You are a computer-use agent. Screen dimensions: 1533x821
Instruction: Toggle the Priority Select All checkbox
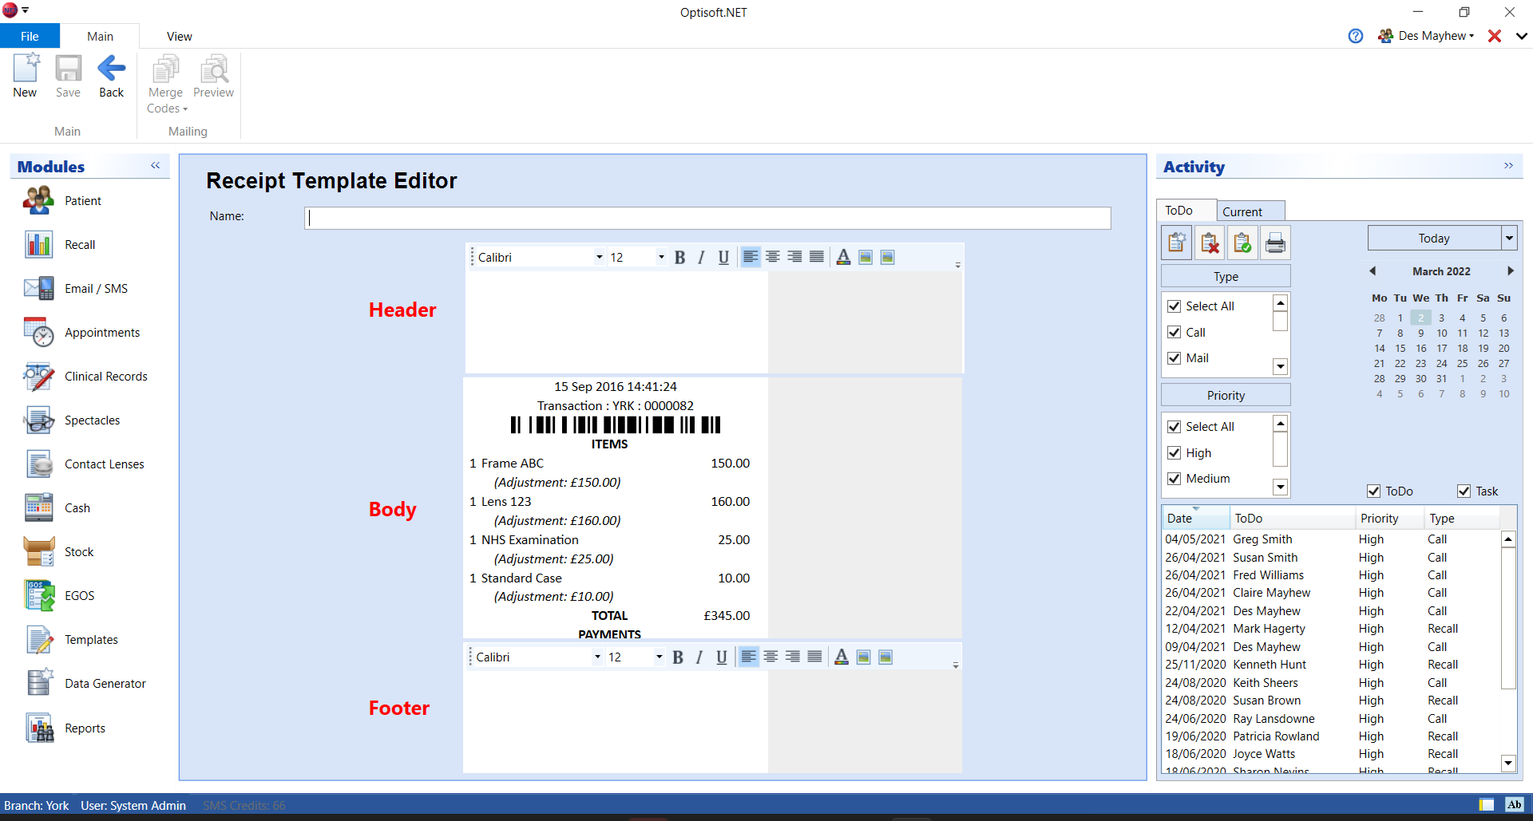(1174, 427)
